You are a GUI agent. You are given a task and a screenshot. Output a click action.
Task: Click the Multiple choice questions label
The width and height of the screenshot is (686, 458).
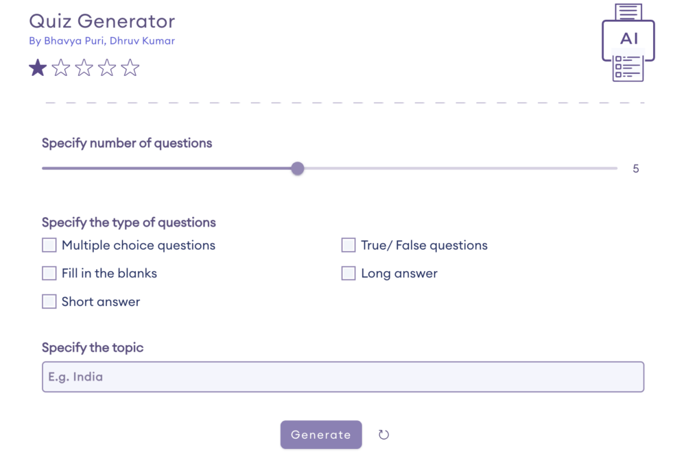139,245
